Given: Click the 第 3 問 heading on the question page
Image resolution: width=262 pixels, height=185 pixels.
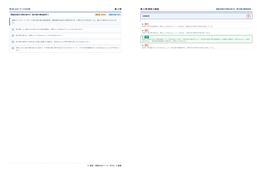Looking at the screenshot, I should (x=118, y=9).
